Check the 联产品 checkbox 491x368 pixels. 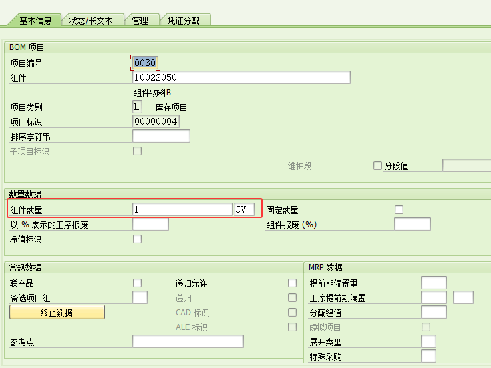[137, 283]
